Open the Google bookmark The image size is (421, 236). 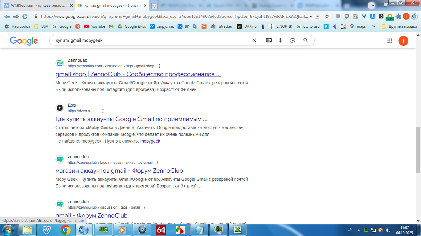(x=62, y=26)
